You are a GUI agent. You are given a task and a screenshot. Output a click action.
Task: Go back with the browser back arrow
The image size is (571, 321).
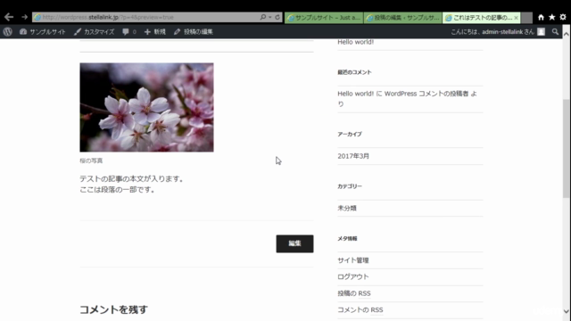click(x=9, y=17)
